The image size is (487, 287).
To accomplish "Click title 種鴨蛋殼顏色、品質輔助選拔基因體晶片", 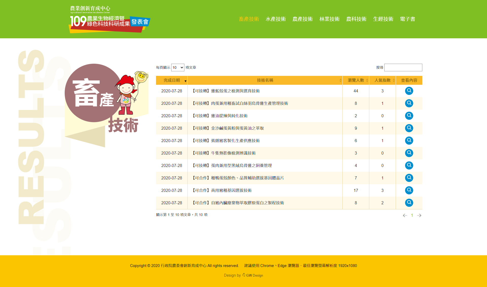I will [x=237, y=178].
